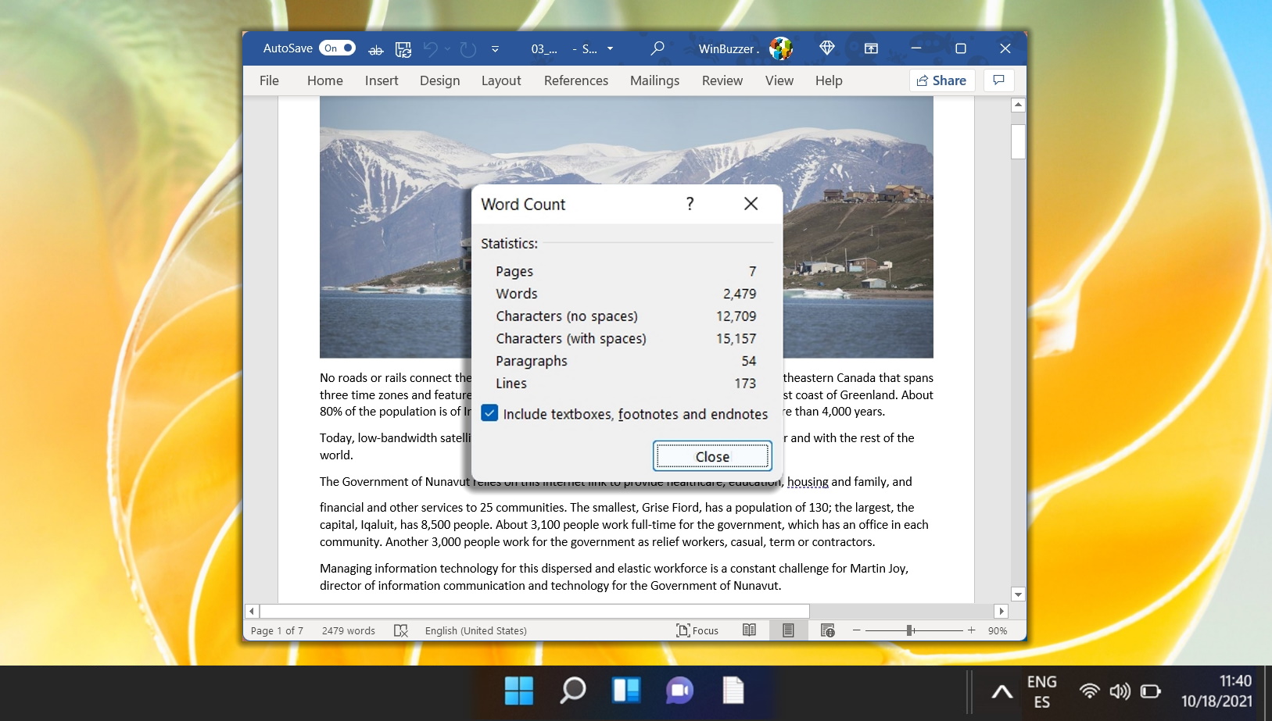Click the strikethrough ab icon in title bar
Viewport: 1272px width, 721px height.
pyautogui.click(x=376, y=49)
